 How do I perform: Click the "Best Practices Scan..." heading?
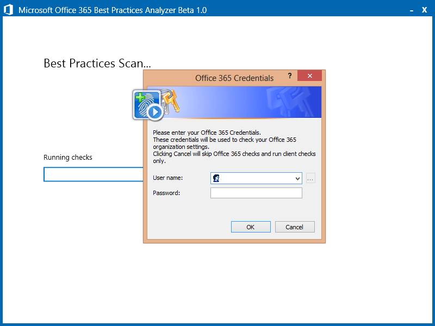click(97, 64)
